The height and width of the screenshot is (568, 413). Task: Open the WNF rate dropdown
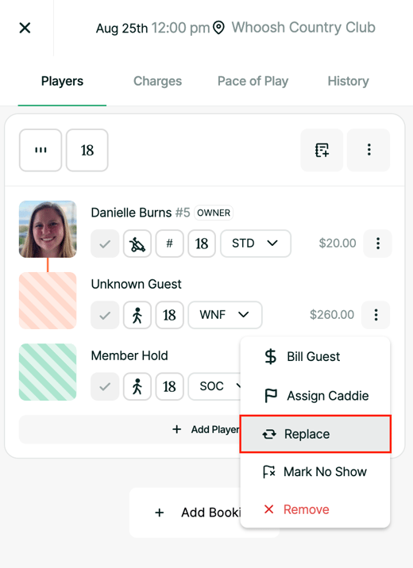click(x=225, y=315)
